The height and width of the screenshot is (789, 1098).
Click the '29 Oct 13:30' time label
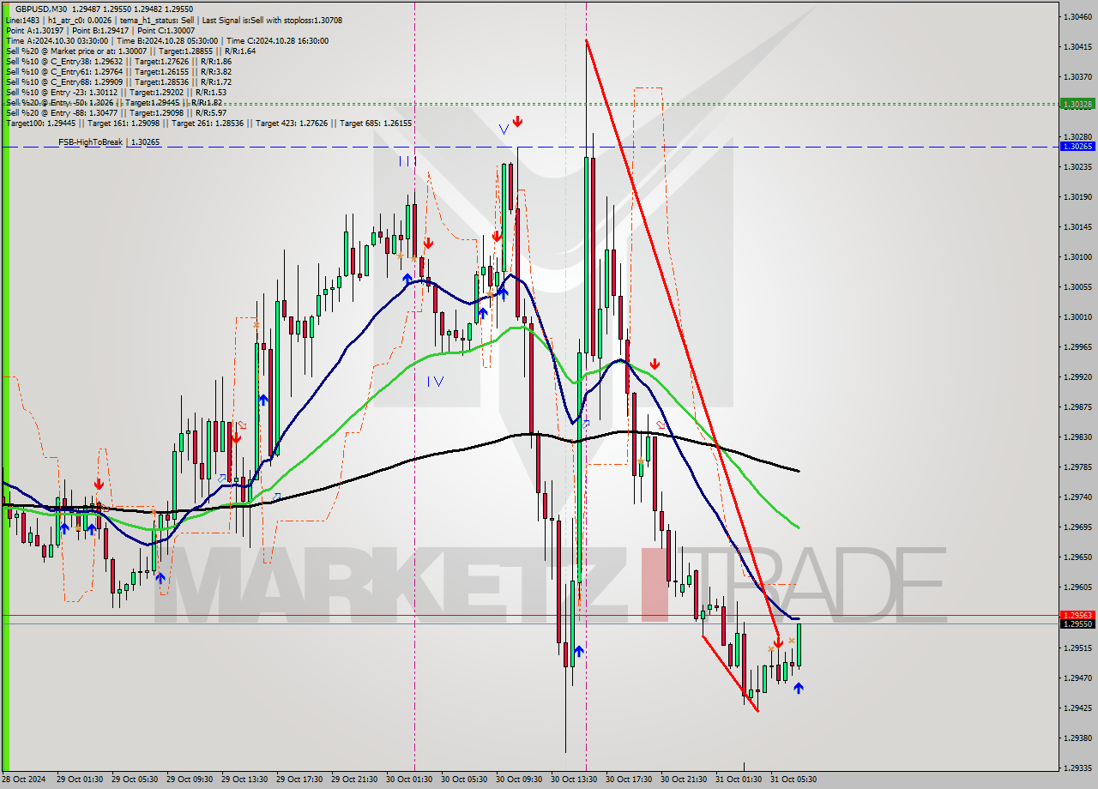[x=244, y=780]
